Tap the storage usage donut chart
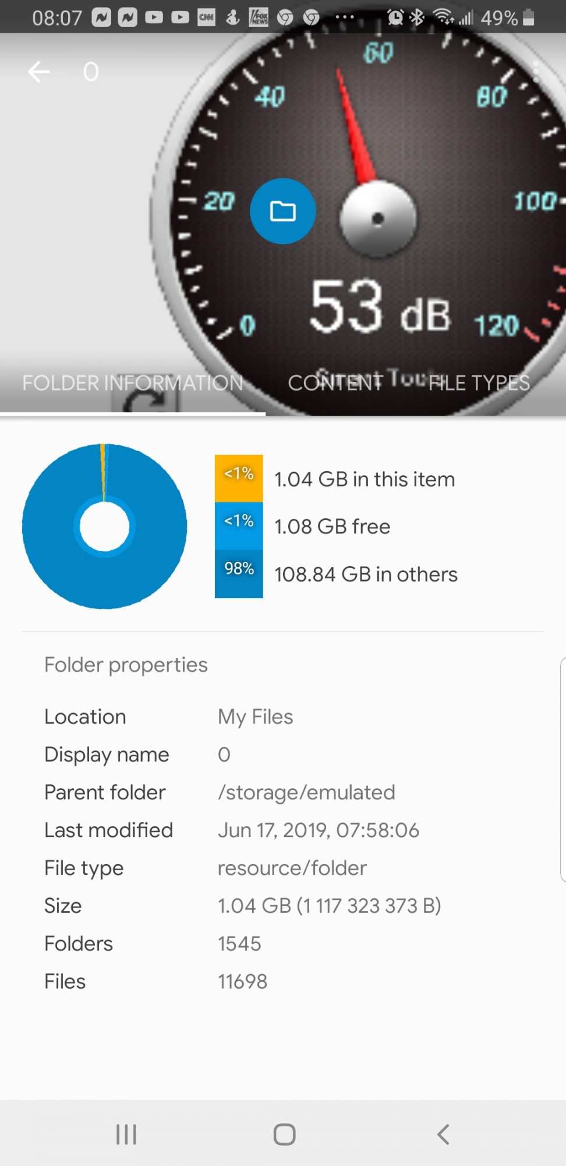The image size is (566, 1166). pos(105,526)
